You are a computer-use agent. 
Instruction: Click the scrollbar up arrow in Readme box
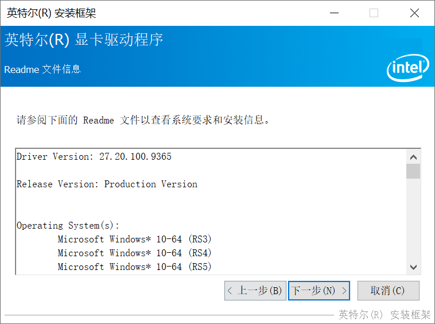[x=413, y=157]
